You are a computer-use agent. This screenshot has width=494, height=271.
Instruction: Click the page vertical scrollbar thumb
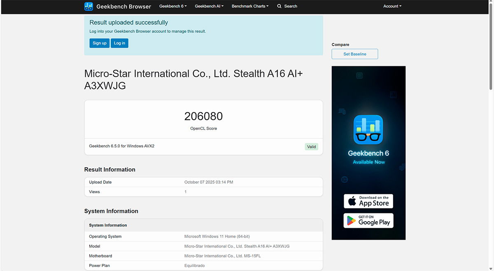point(491,47)
